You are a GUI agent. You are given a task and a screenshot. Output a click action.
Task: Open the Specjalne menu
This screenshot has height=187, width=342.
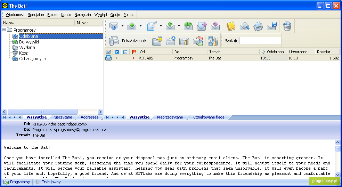coord(36,15)
